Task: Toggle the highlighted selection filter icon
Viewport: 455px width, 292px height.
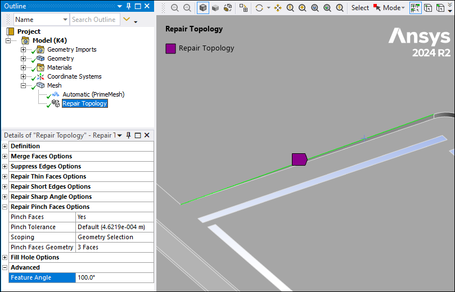Action: coord(415,8)
